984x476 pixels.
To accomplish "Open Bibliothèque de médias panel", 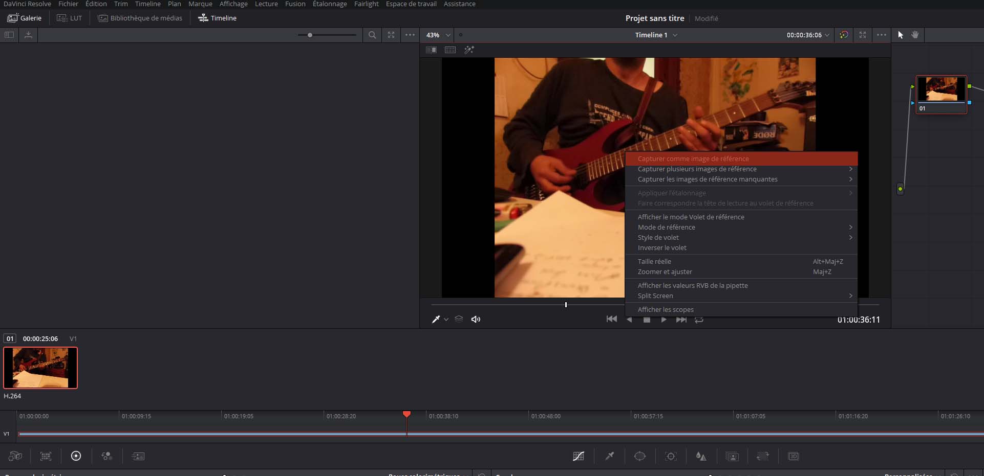I will pyautogui.click(x=140, y=18).
